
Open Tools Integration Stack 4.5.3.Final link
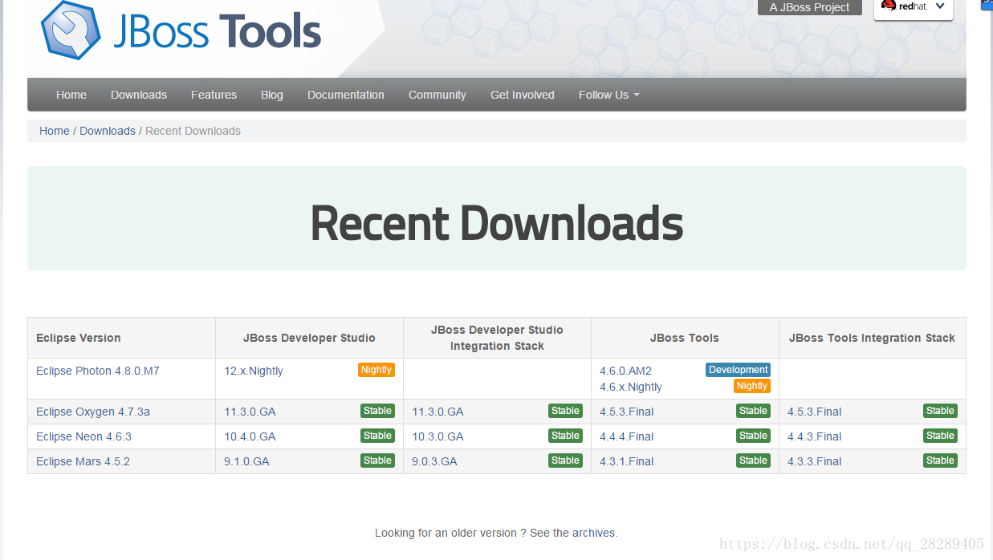[815, 412]
